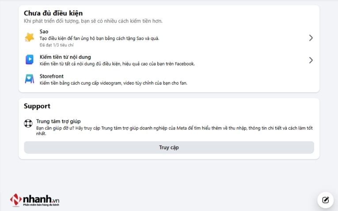The height and width of the screenshot is (211, 338).
Task: Click the Support section heading
Action: (37, 106)
